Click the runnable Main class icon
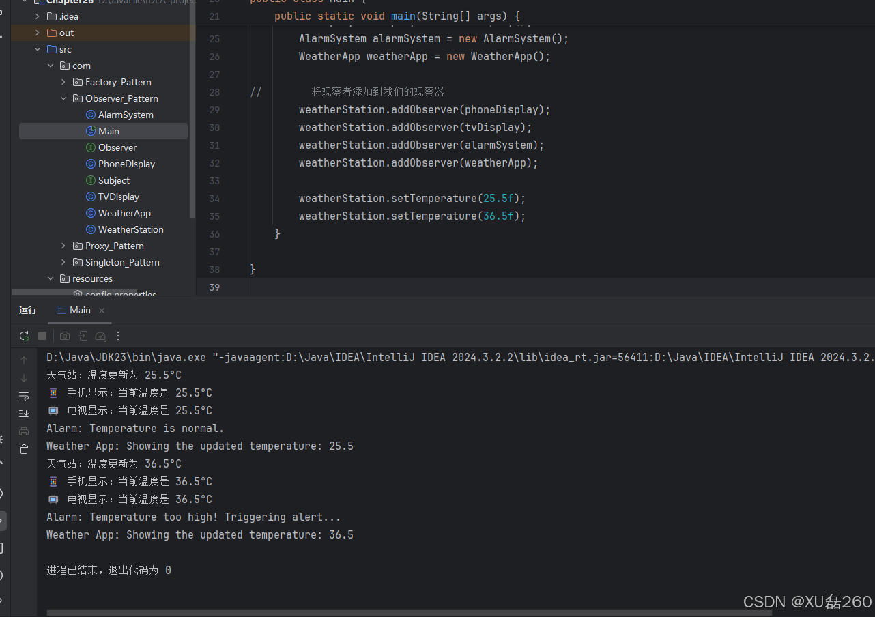This screenshot has height=617, width=875. coord(91,131)
